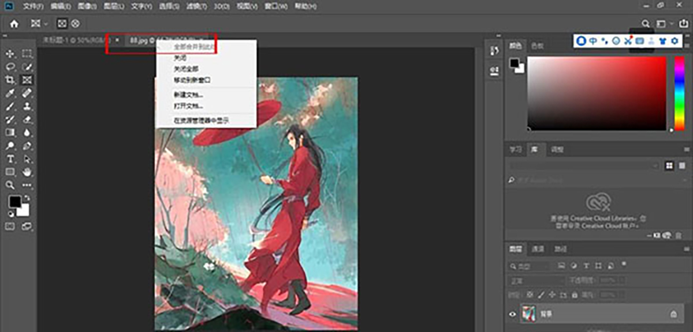Select the Eyedropper tool
The image size is (693, 332).
[10, 93]
